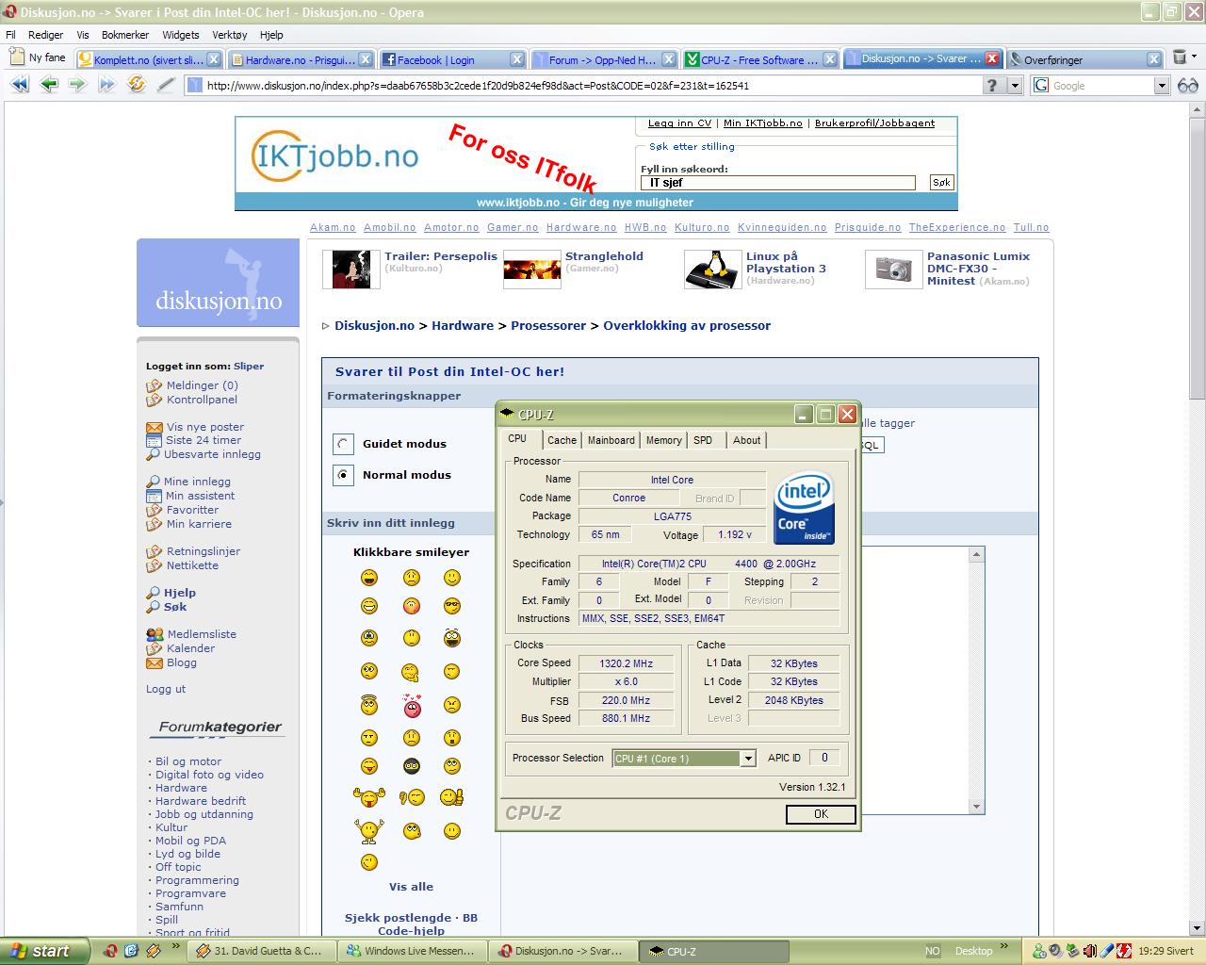The width and height of the screenshot is (1206, 965).
Task: Switch to Mainboard tab in CPU-Z
Action: (611, 440)
